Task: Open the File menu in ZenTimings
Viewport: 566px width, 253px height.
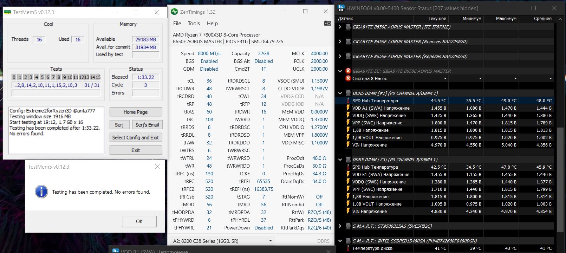Action: 177,24
